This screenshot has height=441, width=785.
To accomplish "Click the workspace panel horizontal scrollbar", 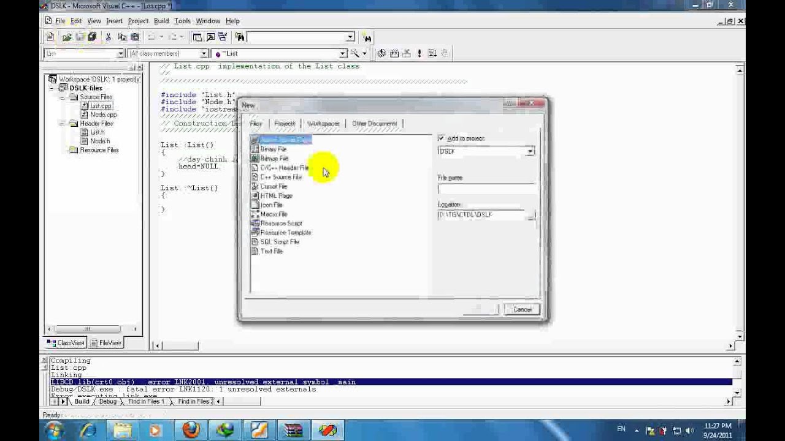I will click(x=91, y=329).
